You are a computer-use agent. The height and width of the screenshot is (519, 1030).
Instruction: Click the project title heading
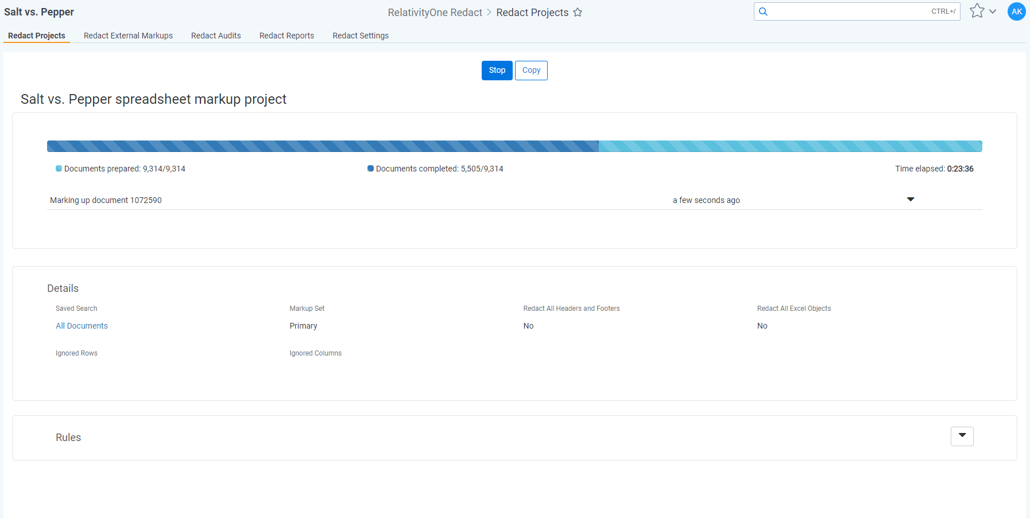click(153, 99)
